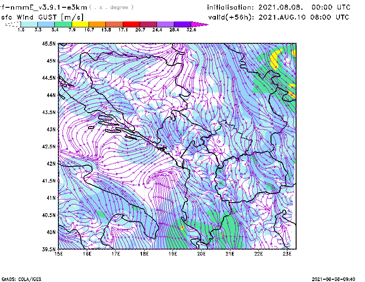Click the 'initialisation: 2021.08.08. 00:00 UTC' line
This screenshot has height=282, width=365.
pyautogui.click(x=279, y=7)
